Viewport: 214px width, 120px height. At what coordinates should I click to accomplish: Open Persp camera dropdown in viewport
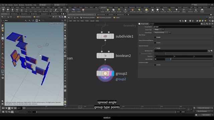(52, 24)
